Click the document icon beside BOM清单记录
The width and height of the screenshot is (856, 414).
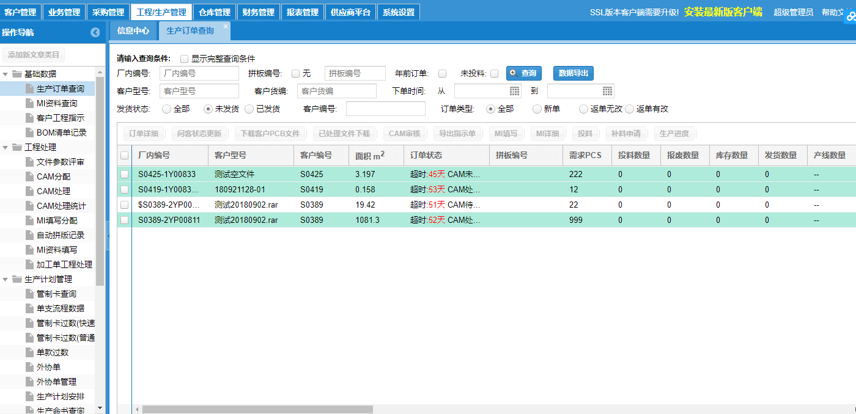point(28,132)
